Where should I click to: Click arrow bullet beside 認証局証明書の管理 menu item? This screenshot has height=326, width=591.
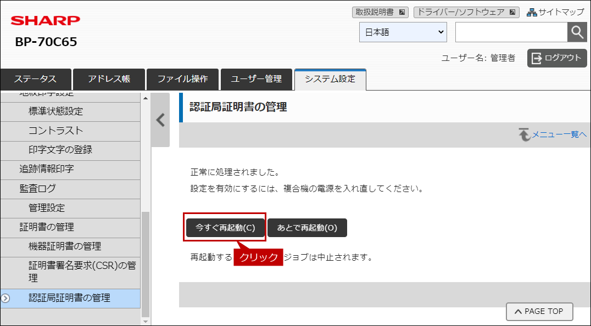5,298
